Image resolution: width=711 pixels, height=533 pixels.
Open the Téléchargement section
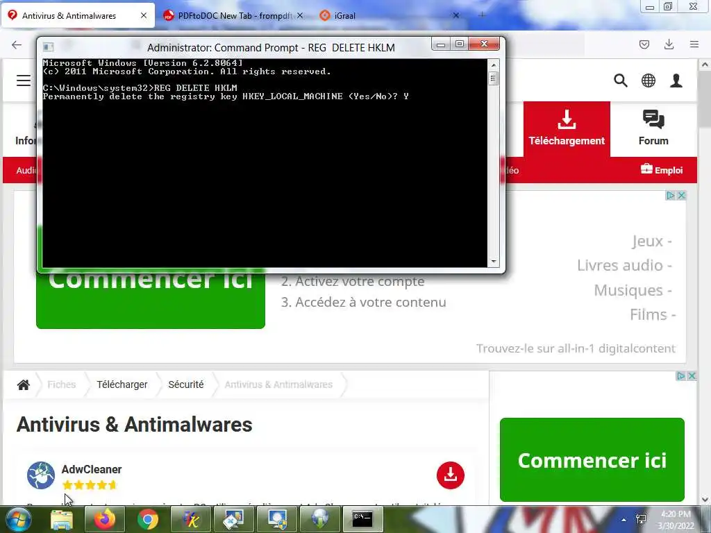tap(567, 129)
